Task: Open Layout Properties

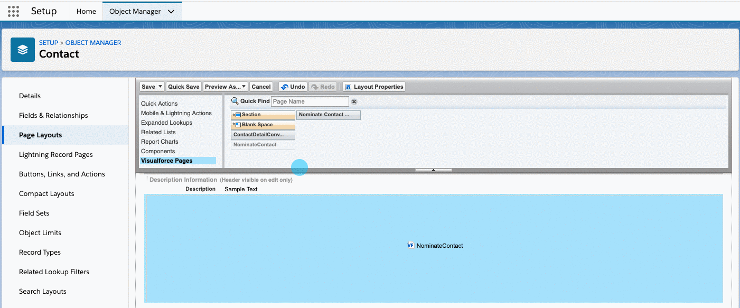Action: (374, 87)
